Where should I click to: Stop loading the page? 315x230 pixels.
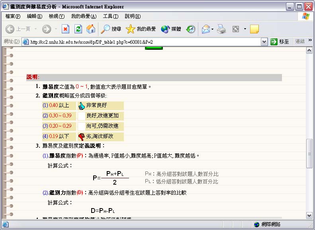tap(66, 29)
